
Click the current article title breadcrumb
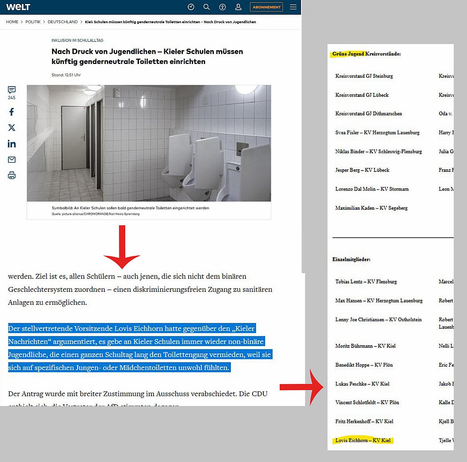pyautogui.click(x=170, y=22)
